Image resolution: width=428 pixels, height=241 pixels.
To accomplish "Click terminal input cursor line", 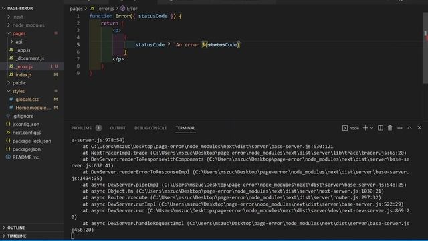I will 73,236.
